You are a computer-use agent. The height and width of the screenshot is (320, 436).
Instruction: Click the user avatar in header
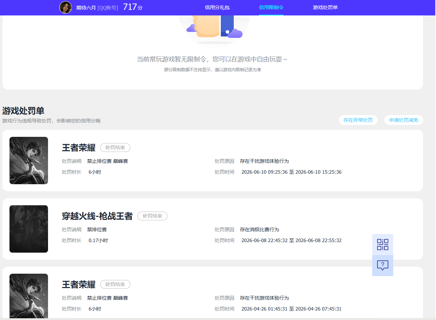click(66, 7)
